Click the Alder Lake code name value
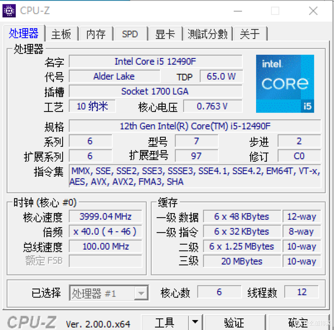This screenshot has width=334, height=330. pos(114,76)
